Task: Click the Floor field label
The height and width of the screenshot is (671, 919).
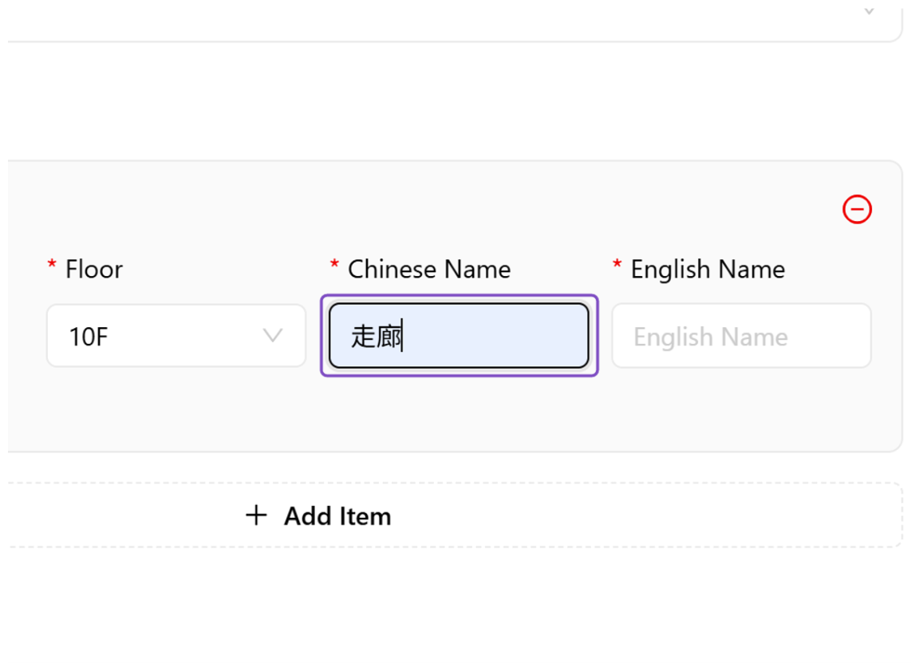Action: [x=94, y=270]
